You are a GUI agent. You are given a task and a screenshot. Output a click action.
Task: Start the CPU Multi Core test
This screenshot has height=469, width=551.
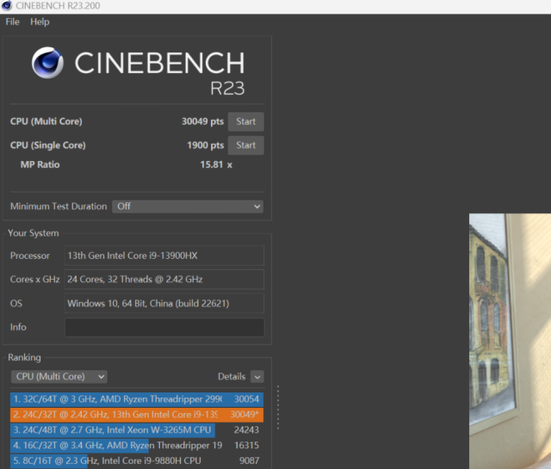click(x=245, y=121)
